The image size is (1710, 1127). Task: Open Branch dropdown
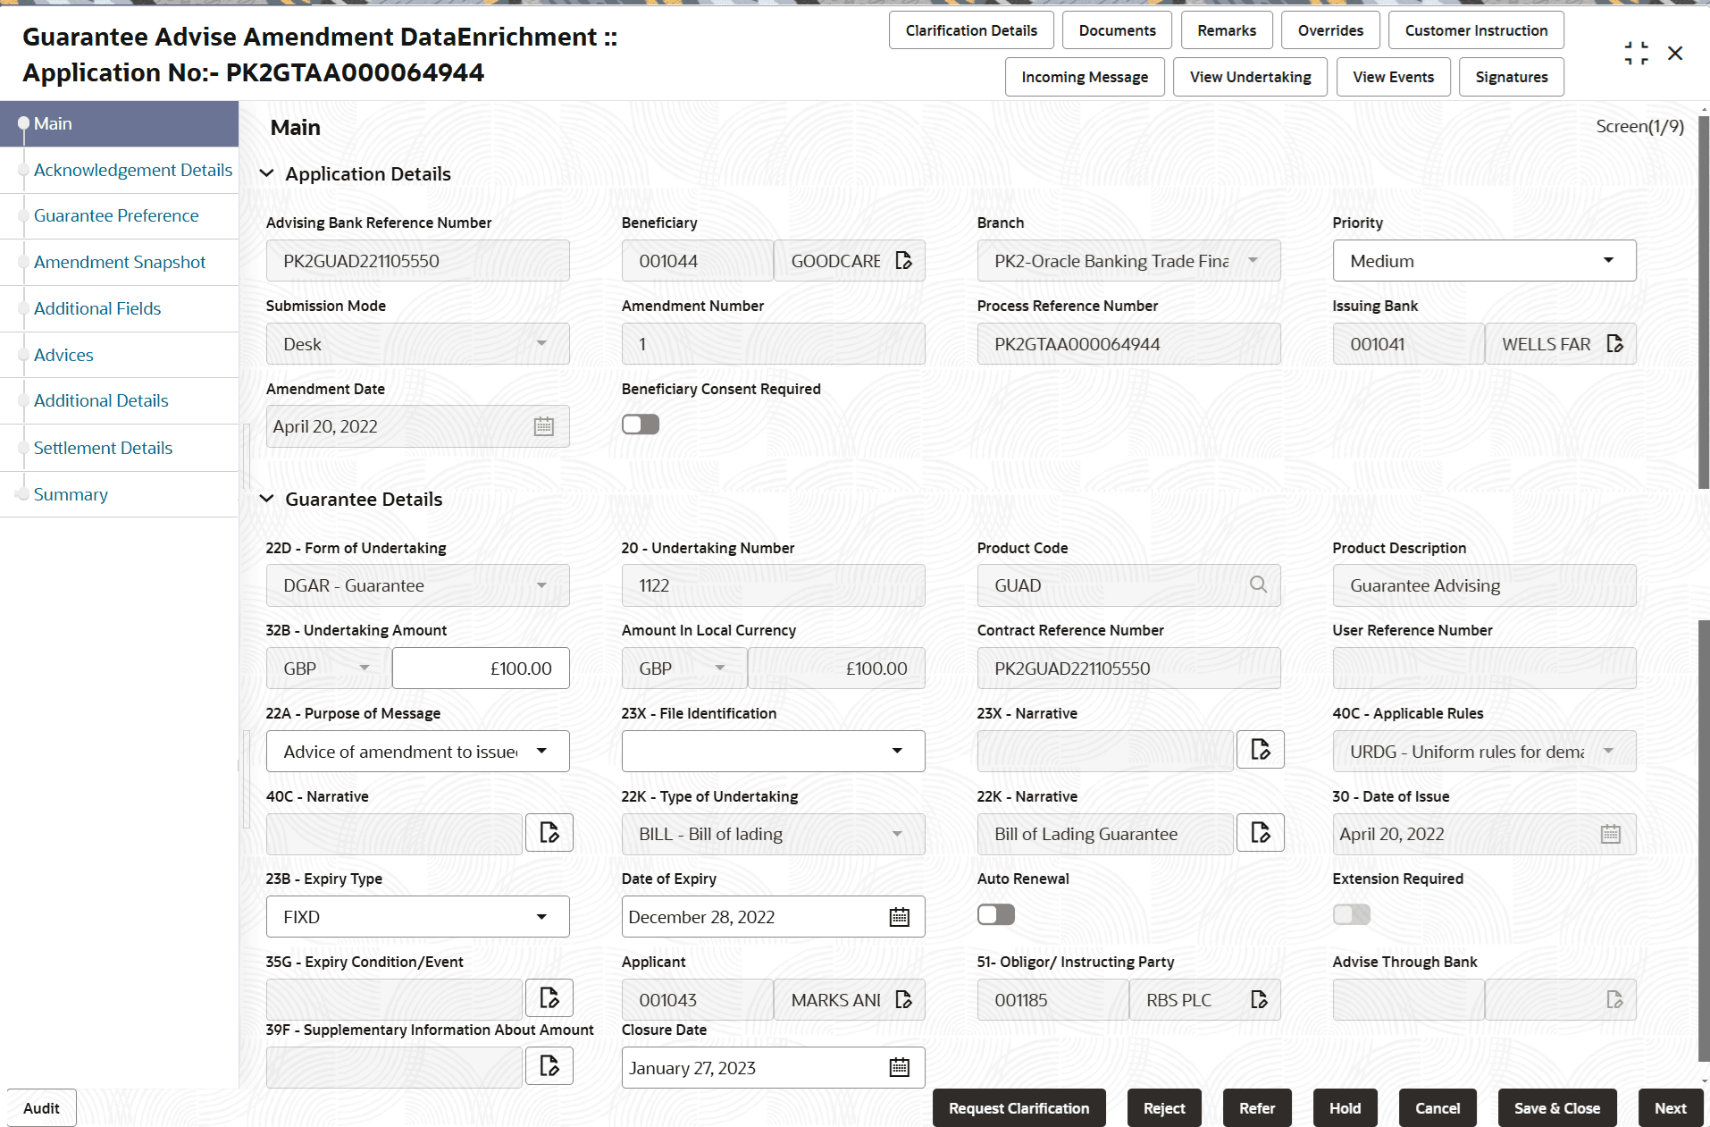1129,261
